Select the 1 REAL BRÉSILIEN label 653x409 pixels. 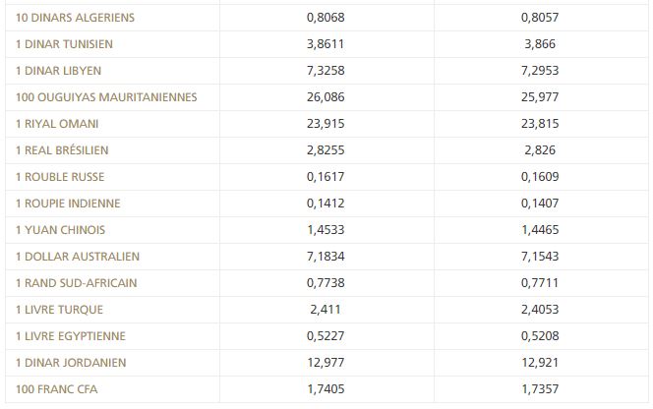pyautogui.click(x=62, y=150)
